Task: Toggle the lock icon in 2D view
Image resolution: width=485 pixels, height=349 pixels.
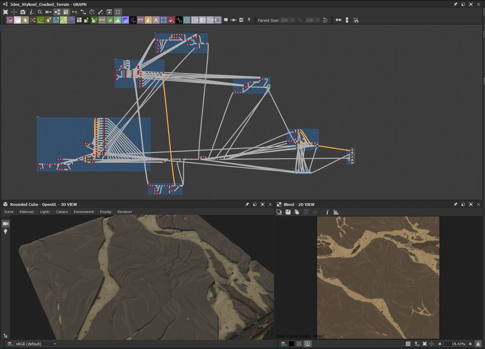Action: pyautogui.click(x=478, y=344)
